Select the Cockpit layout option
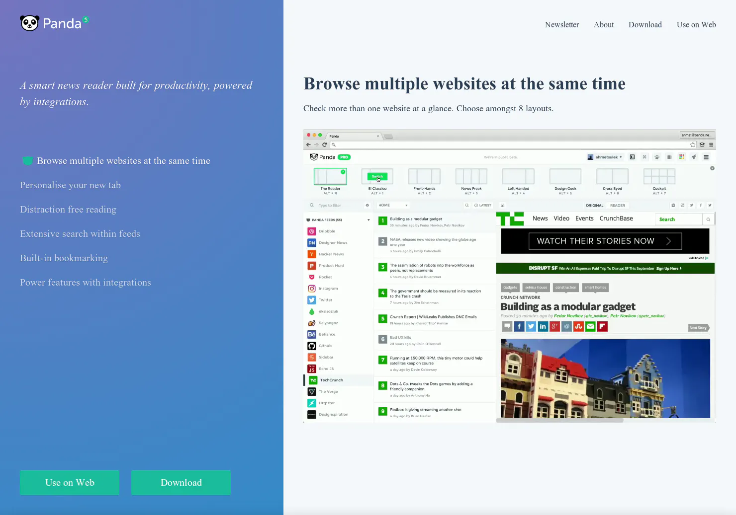The width and height of the screenshot is (736, 515). [x=659, y=181]
